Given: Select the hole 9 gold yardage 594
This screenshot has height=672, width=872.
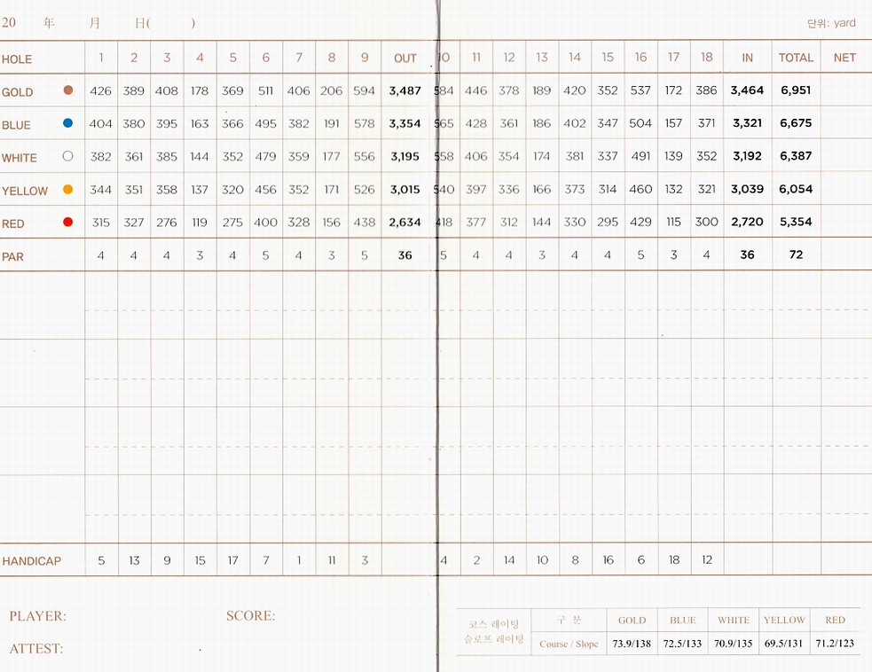Looking at the screenshot, I should (364, 90).
